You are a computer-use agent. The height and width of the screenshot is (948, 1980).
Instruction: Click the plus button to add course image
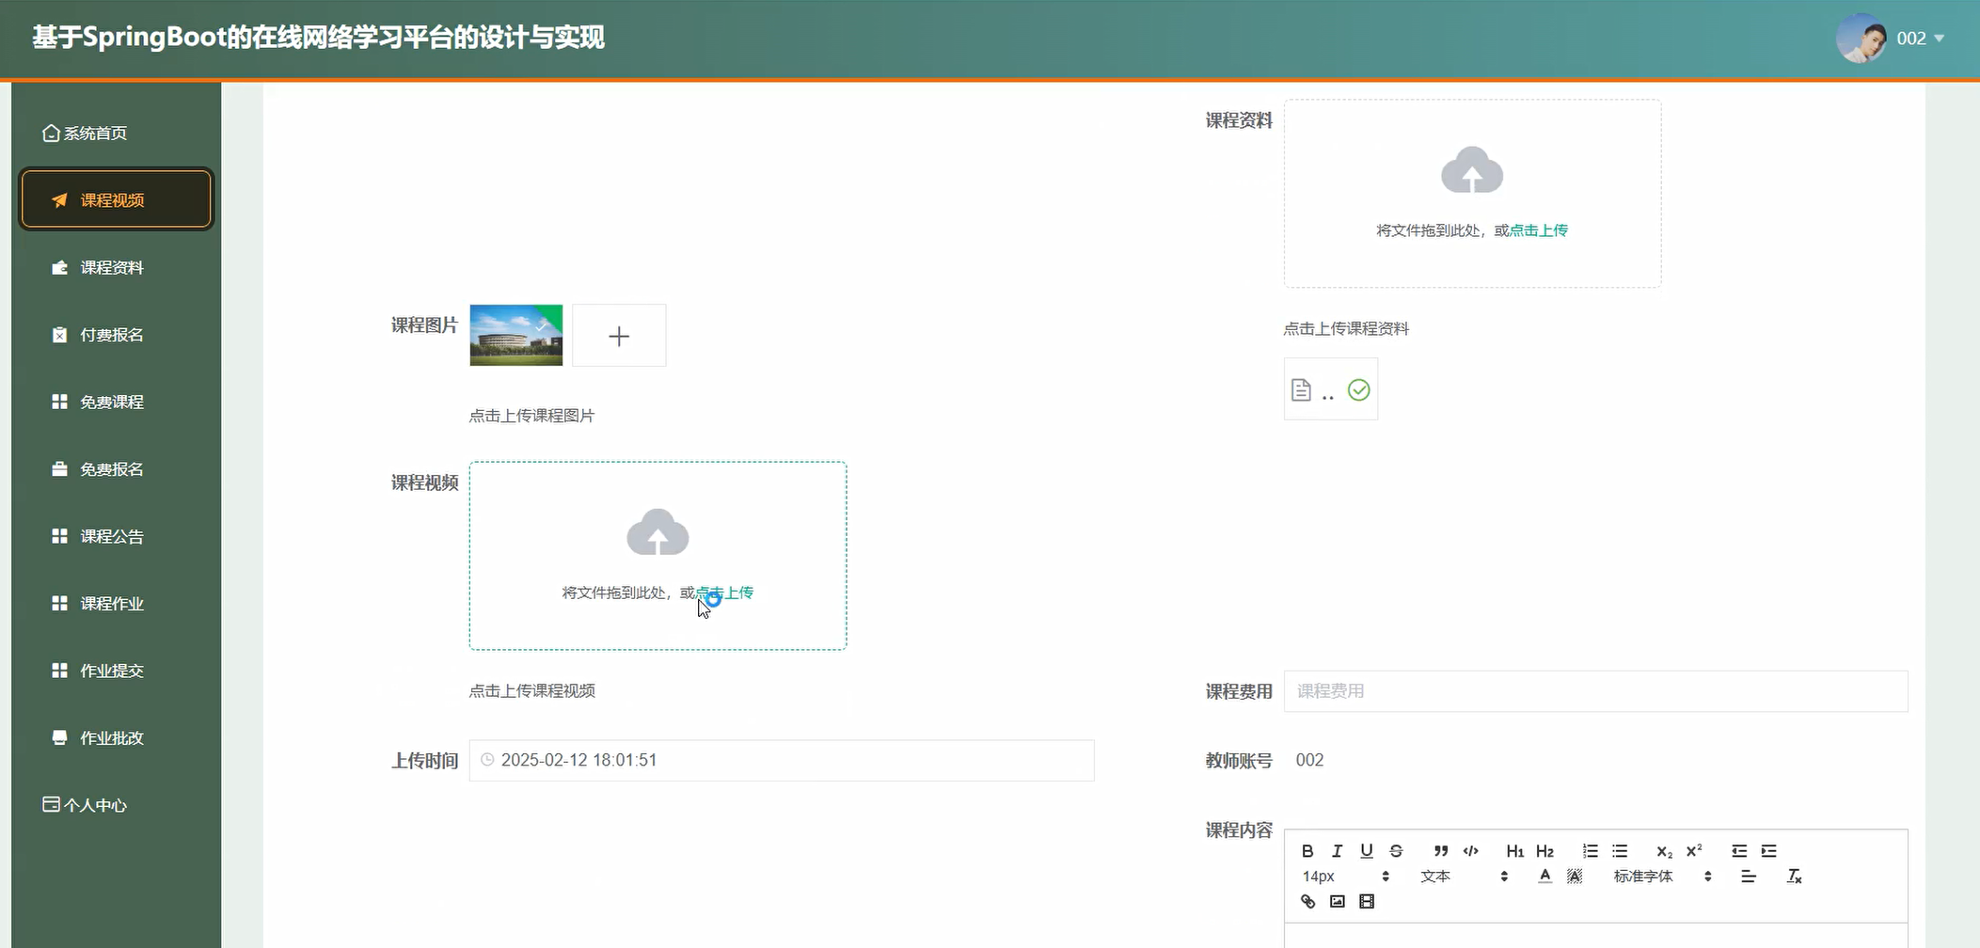tap(618, 335)
